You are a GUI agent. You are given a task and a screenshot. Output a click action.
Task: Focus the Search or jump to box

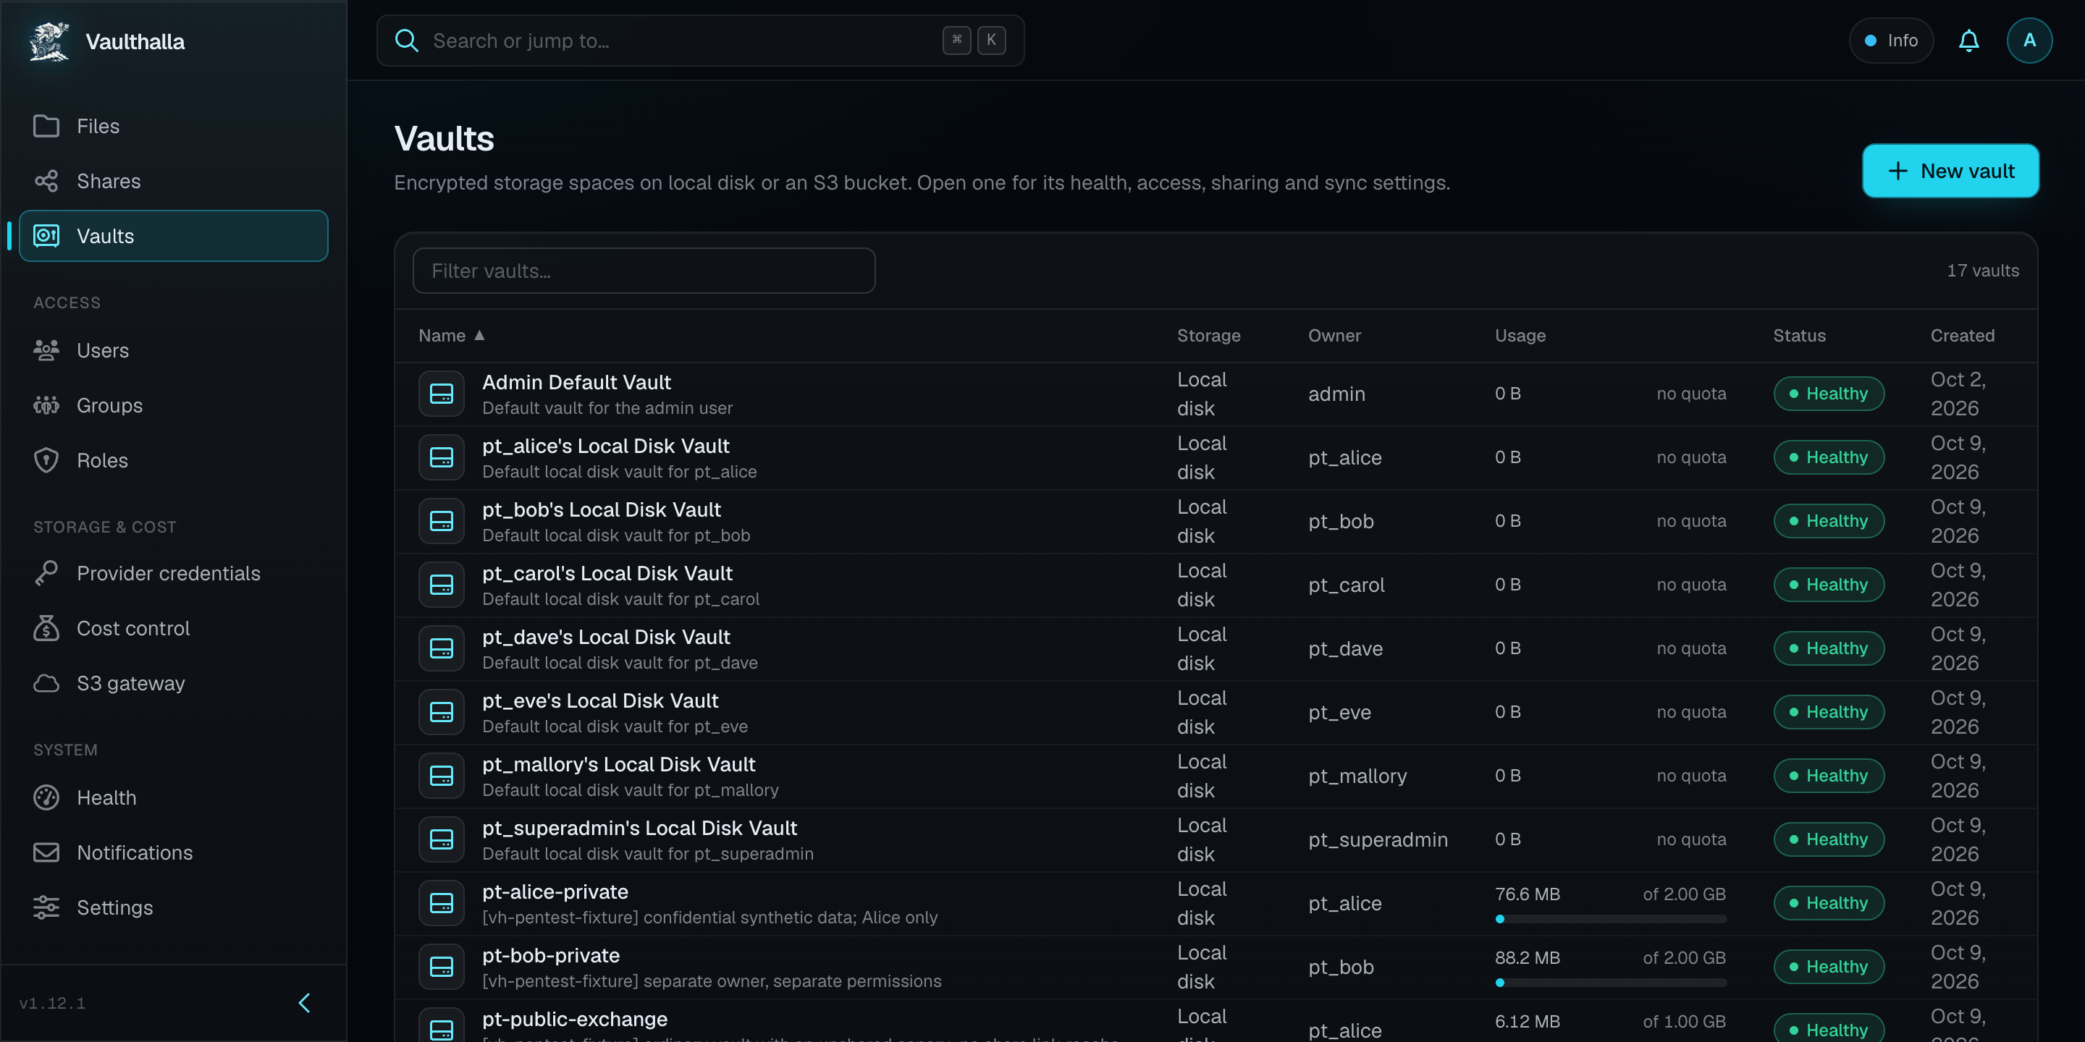coord(700,41)
